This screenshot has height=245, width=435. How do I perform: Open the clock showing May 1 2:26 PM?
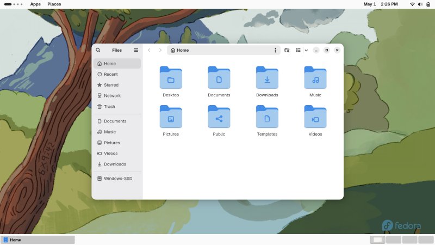[380, 4]
